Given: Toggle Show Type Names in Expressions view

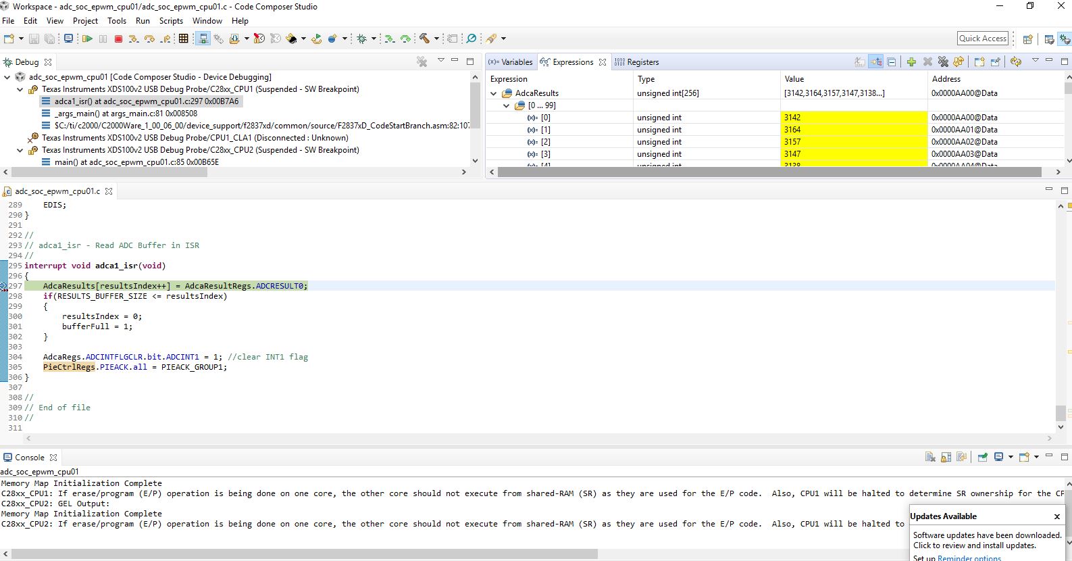Looking at the screenshot, I should (859, 62).
